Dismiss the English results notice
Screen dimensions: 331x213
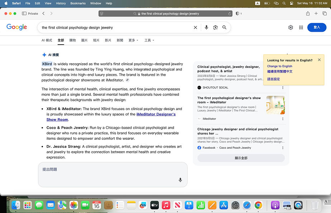(320, 60)
